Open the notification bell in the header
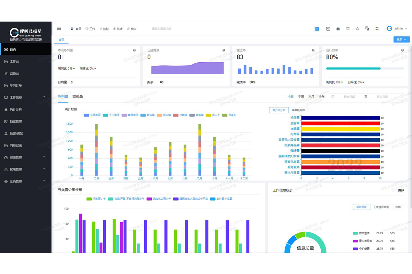This screenshot has width=412, height=274. pos(357,29)
